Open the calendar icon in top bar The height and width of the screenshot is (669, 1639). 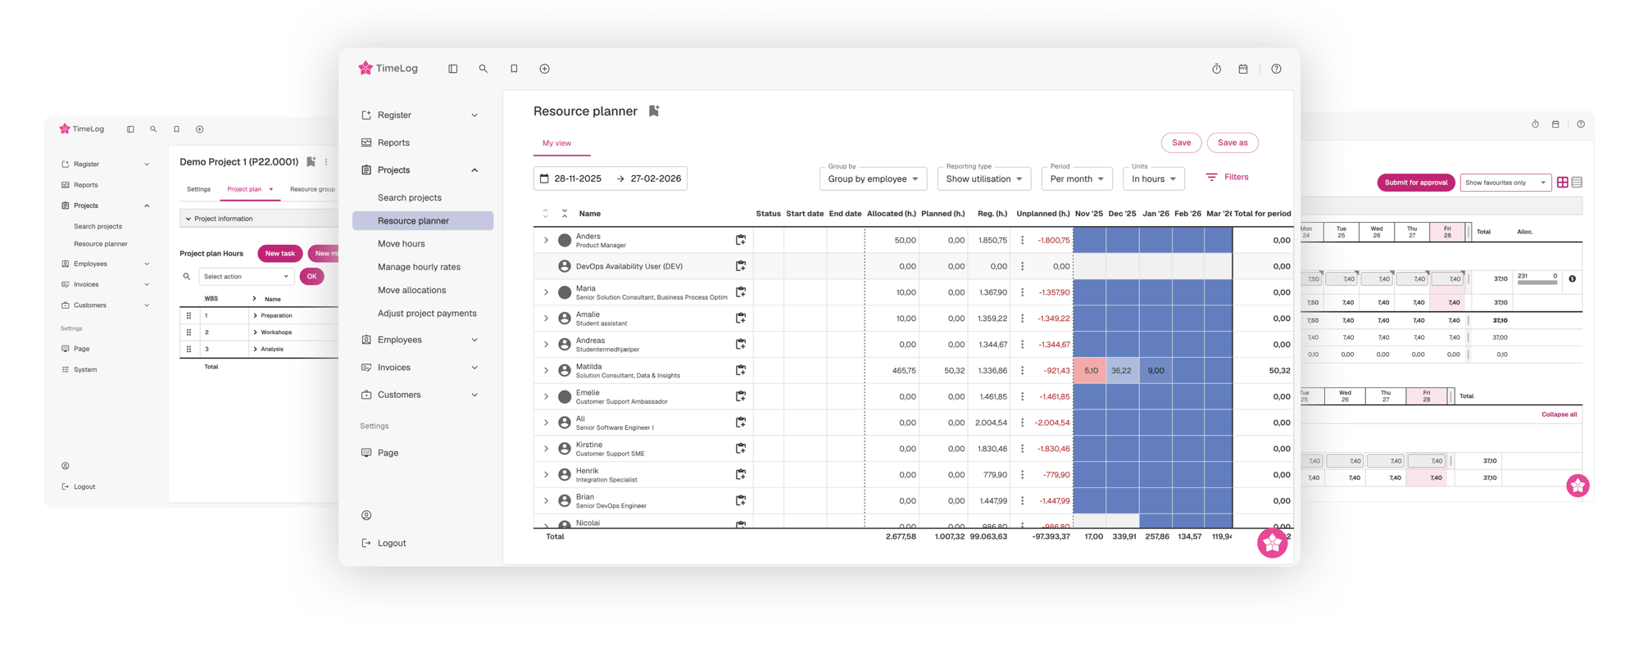pos(1243,69)
